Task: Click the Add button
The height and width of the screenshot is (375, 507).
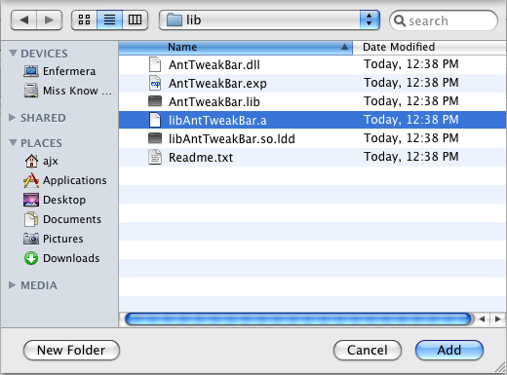Action: (449, 350)
